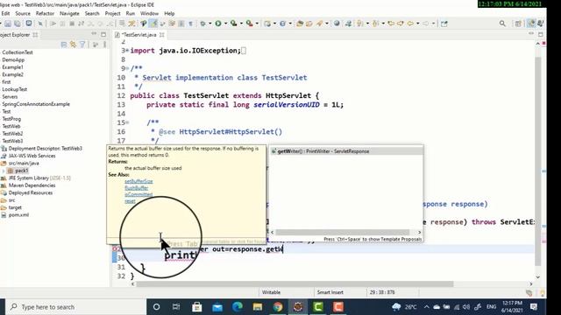Switch to the Debug perspective

pyautogui.click(x=541, y=24)
